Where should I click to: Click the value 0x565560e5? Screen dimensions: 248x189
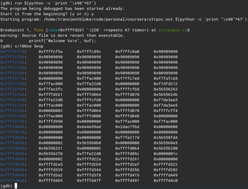click(x=166, y=143)
